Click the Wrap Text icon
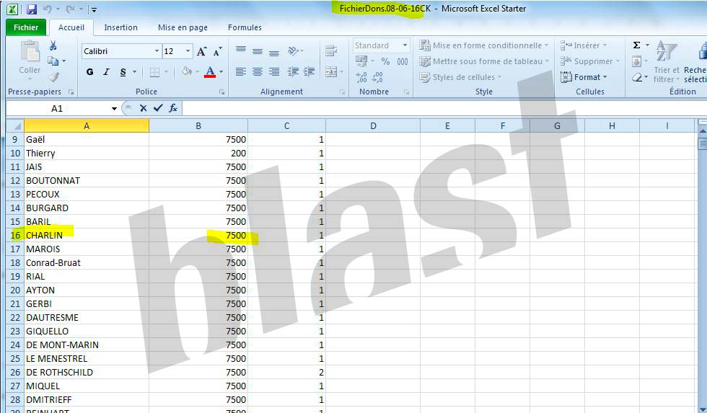 tap(331, 51)
